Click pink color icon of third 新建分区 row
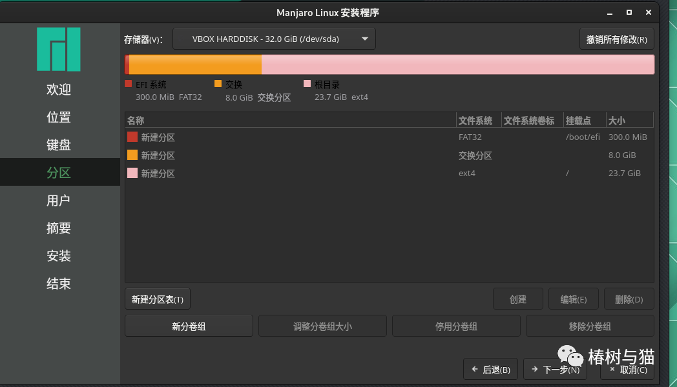677x387 pixels. point(132,174)
